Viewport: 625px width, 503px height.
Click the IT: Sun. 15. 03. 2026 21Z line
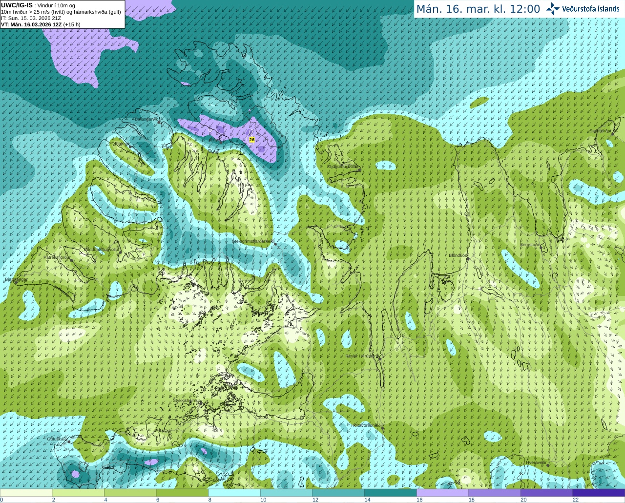pos(31,18)
